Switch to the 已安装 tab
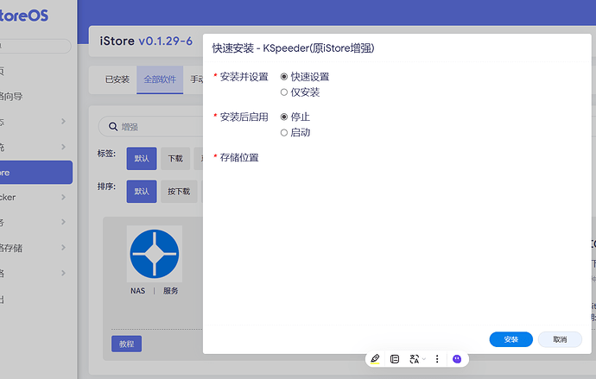Screen dimensions: 596x379 (x=117, y=79)
